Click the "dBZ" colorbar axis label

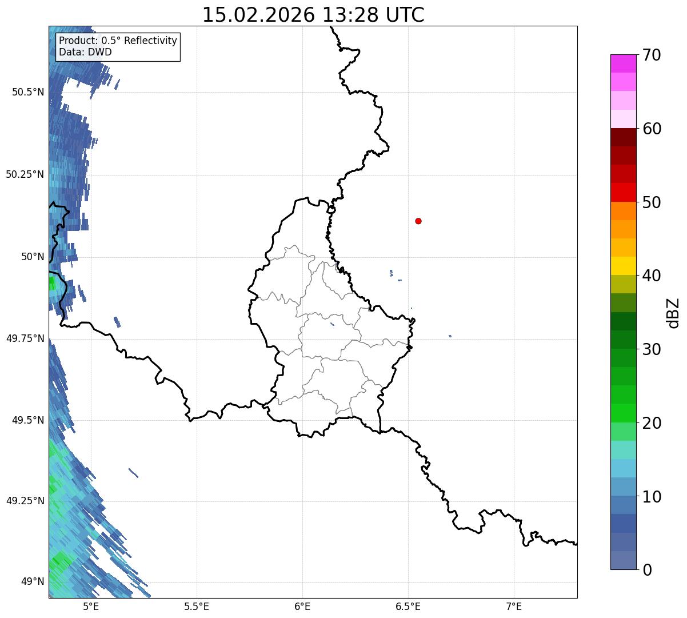pos(674,312)
